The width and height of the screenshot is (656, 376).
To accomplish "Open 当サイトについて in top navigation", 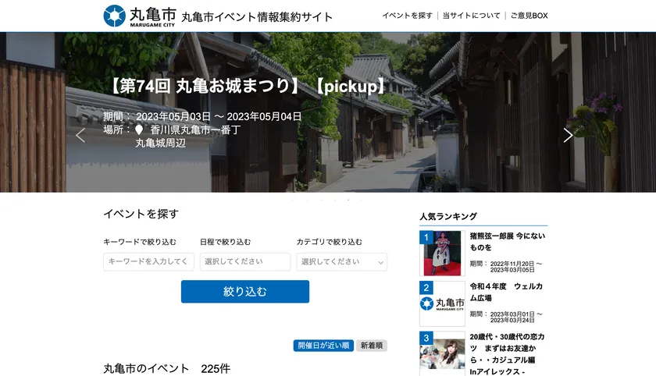I will tap(472, 16).
